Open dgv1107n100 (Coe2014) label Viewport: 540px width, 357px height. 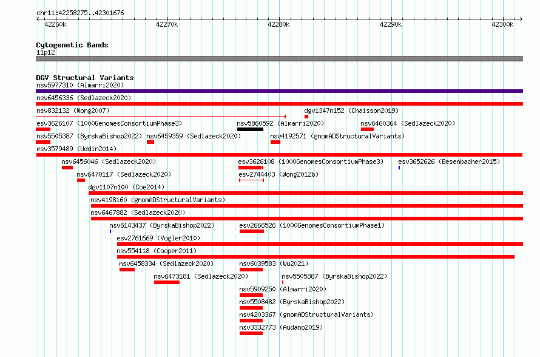click(126, 187)
